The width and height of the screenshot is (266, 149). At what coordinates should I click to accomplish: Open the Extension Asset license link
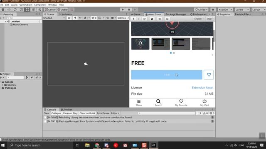tap(202, 87)
